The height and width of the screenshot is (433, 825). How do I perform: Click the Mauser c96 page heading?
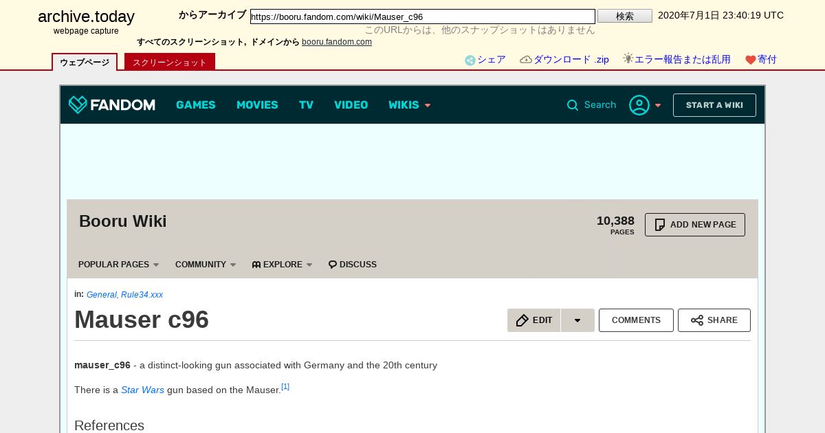[142, 320]
